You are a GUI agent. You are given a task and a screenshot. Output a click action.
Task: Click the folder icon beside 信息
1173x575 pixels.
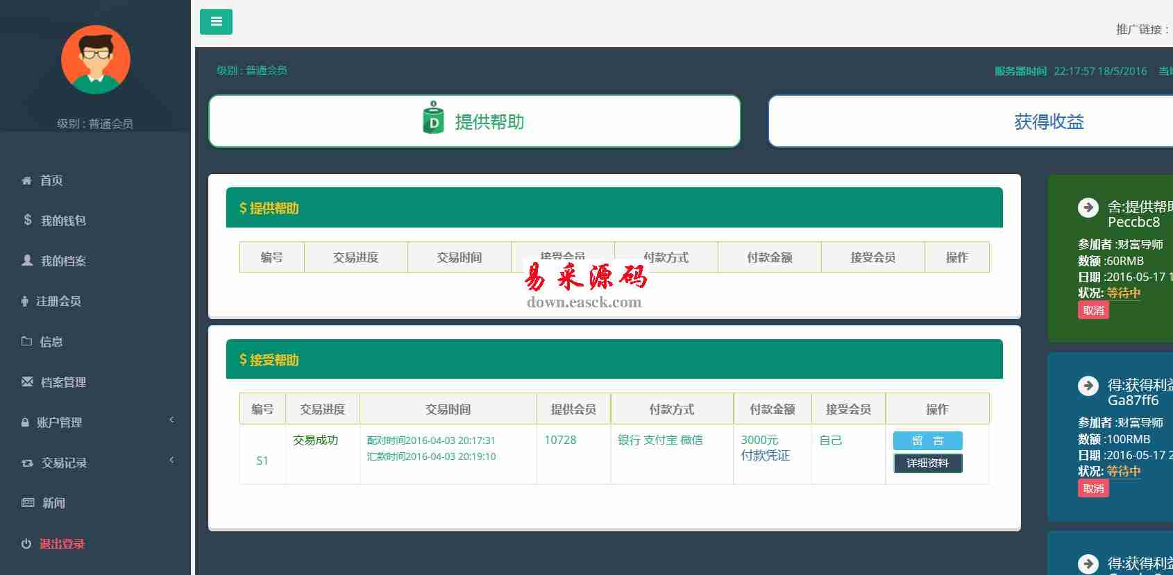(x=26, y=341)
